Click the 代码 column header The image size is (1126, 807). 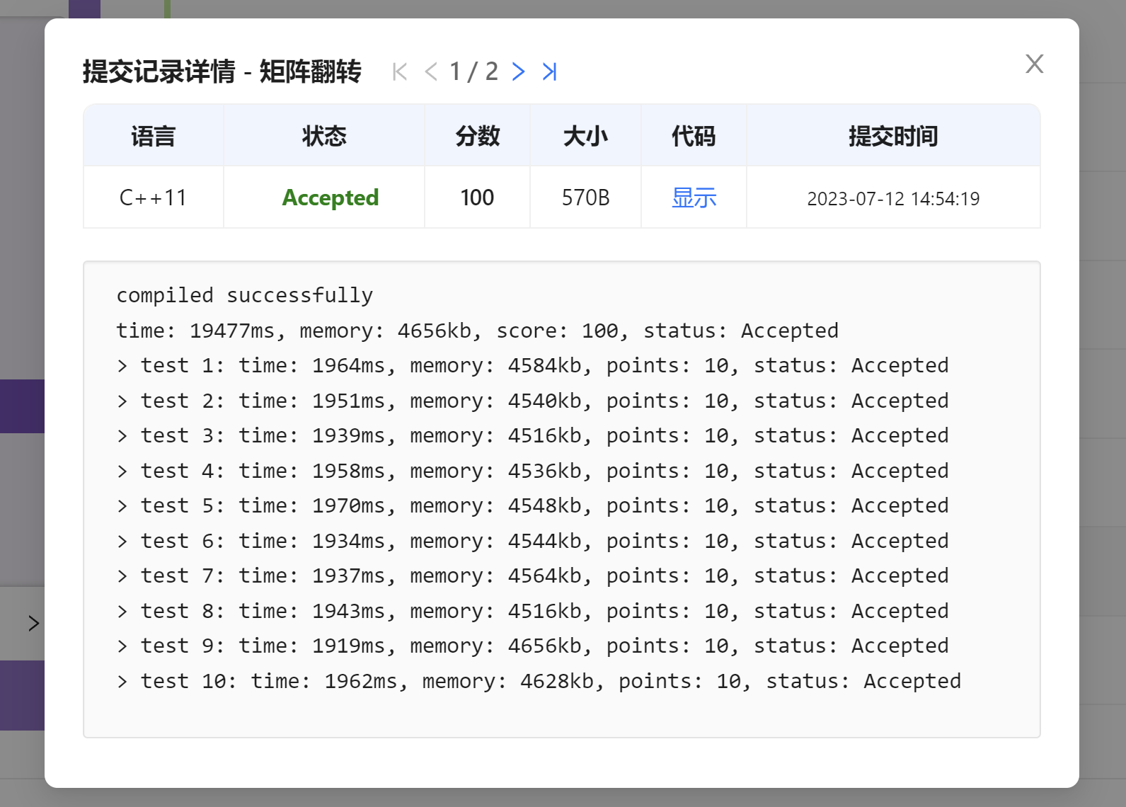(x=694, y=136)
